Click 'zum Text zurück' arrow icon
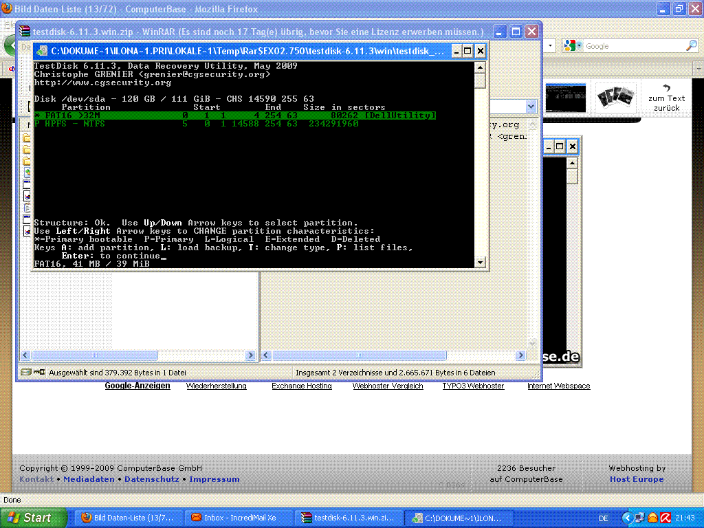This screenshot has height=528, width=704. coord(666,88)
